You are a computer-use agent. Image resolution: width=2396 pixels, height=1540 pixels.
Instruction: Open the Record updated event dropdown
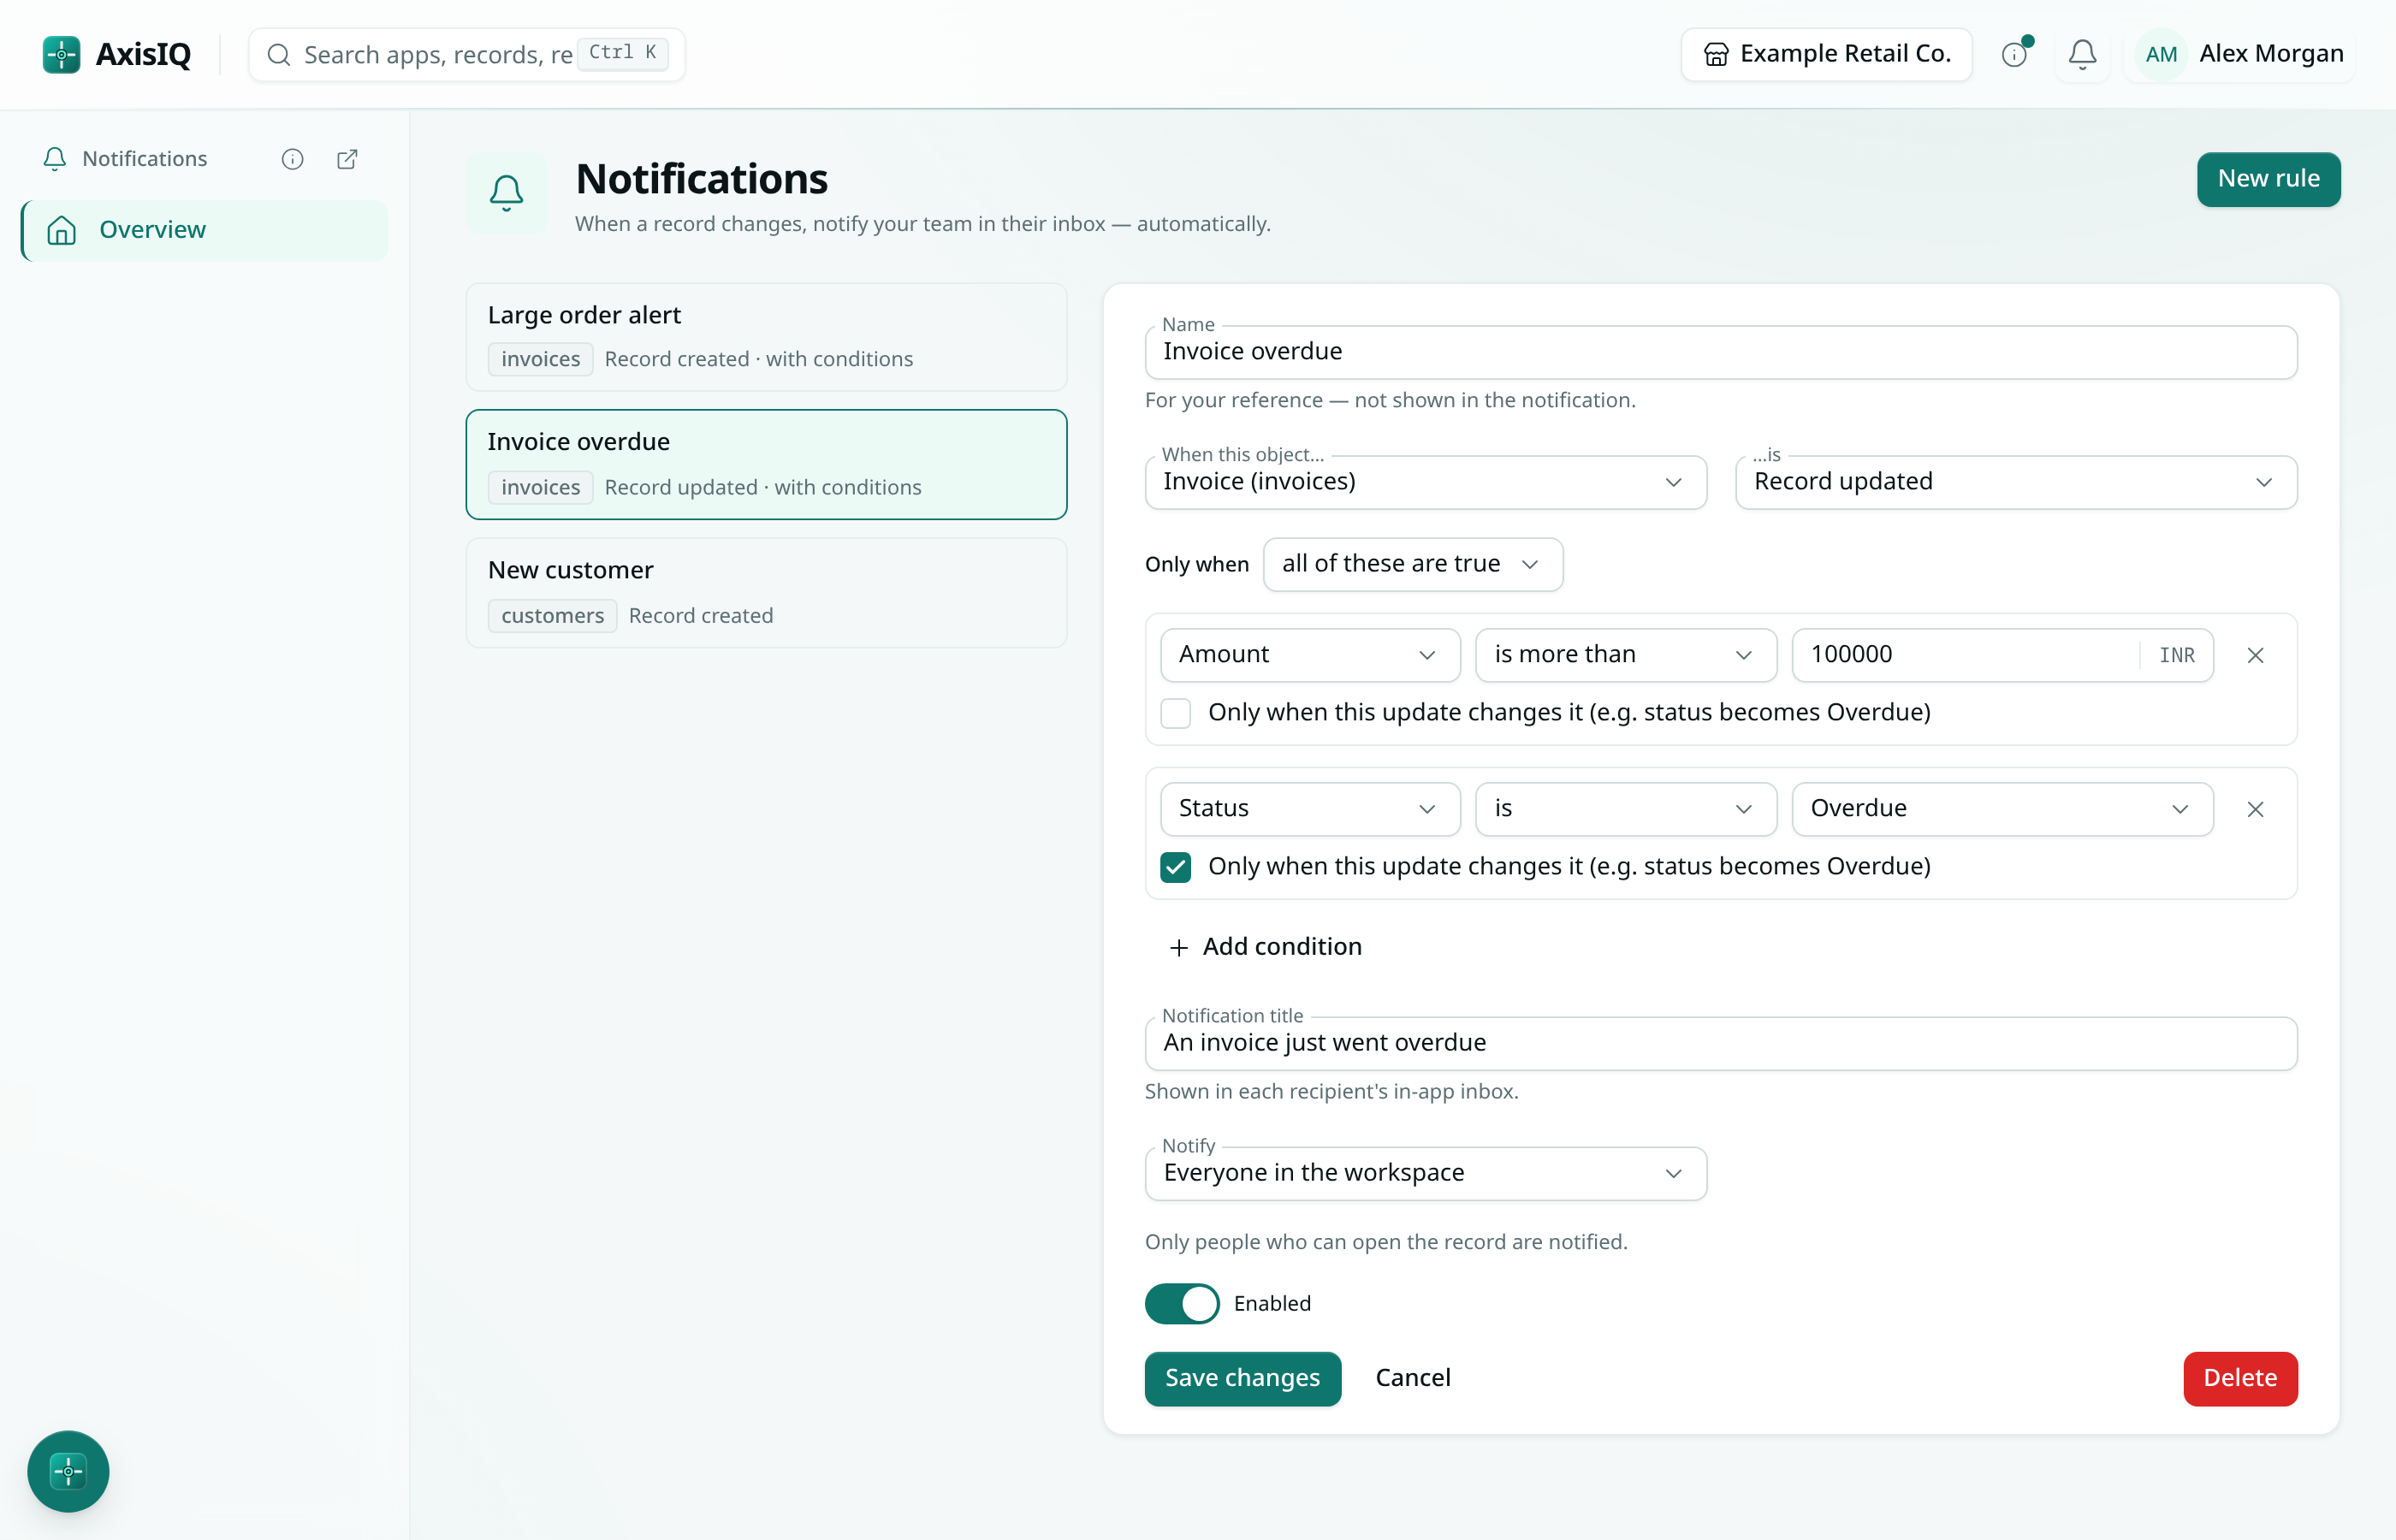[x=2016, y=482]
